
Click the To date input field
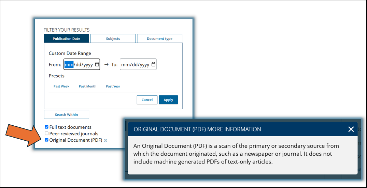138,64
